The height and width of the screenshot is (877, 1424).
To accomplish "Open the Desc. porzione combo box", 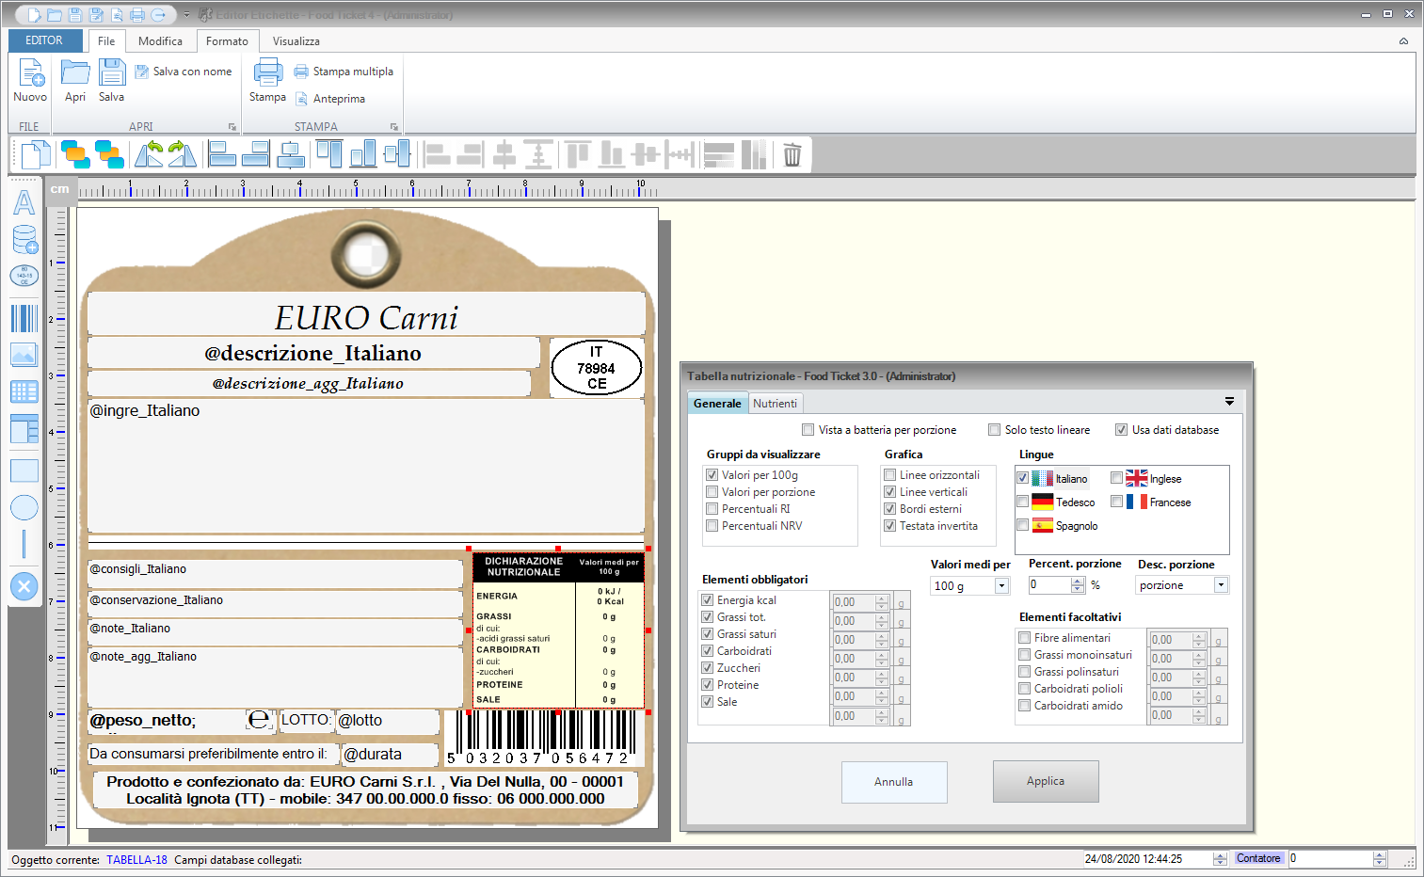I will 1221,584.
